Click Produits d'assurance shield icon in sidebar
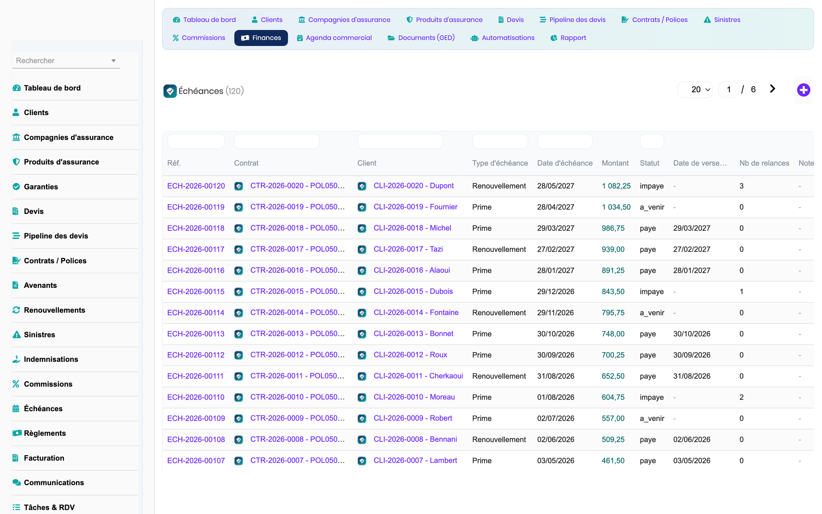Viewport: 822px width, 514px height. coord(16,162)
